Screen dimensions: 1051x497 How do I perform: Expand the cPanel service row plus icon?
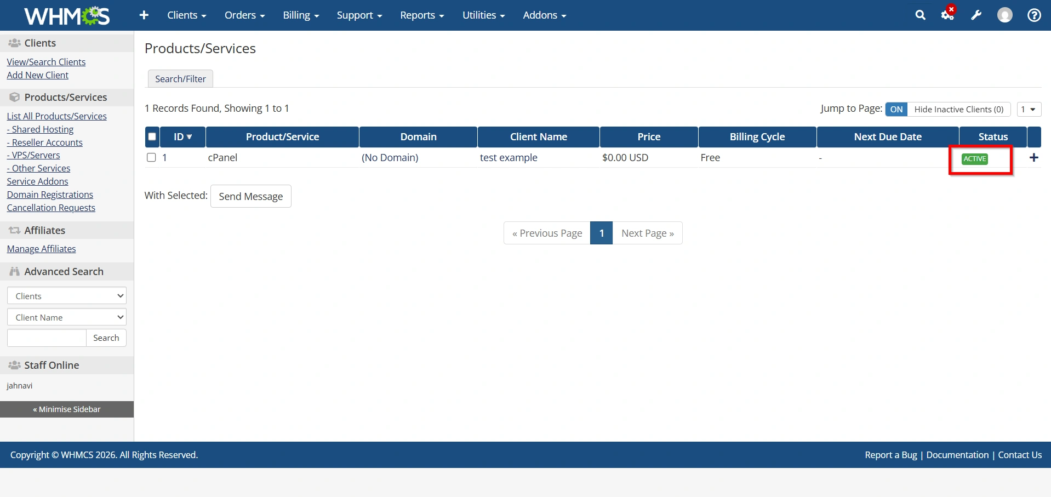coord(1034,158)
